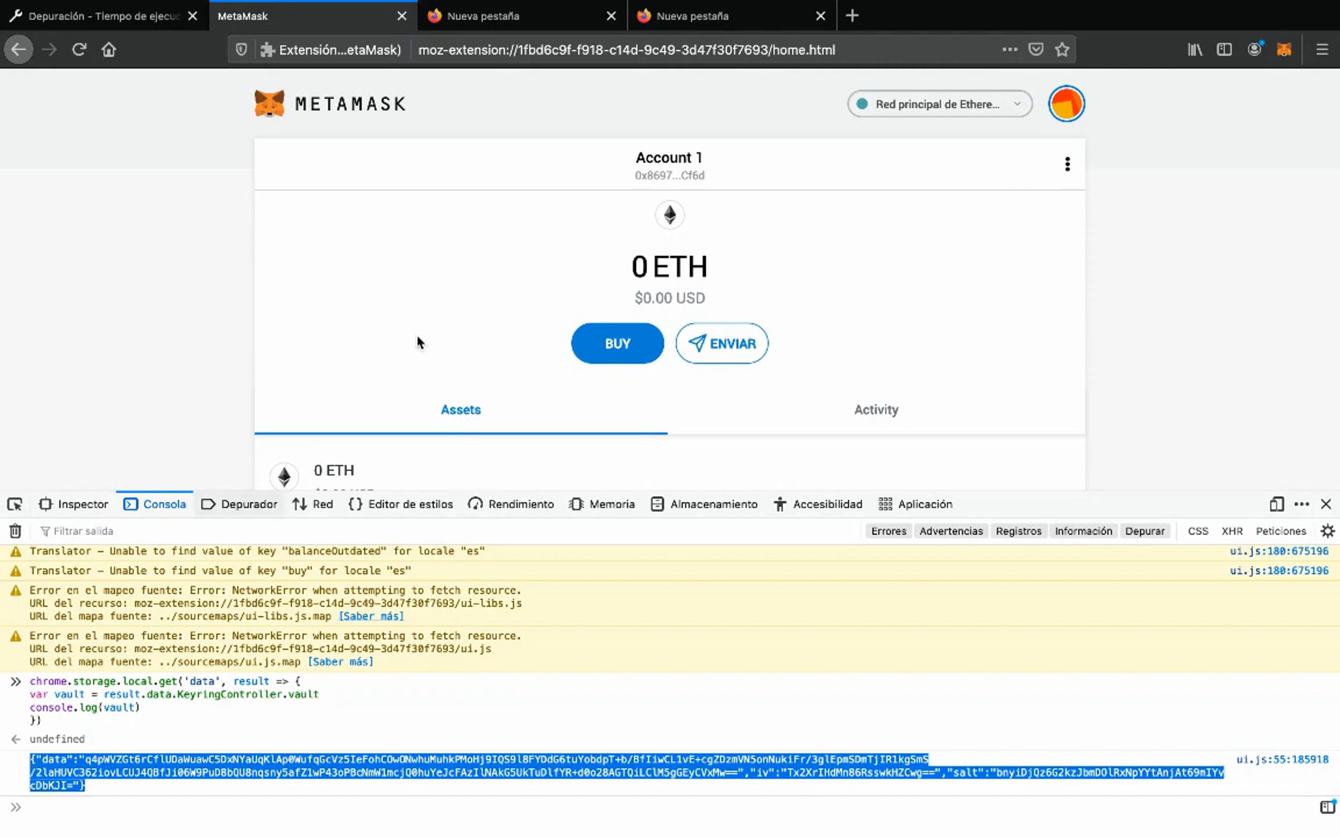Close the Depuración browser tab
Viewport: 1340px width, 837px height.
tap(193, 16)
